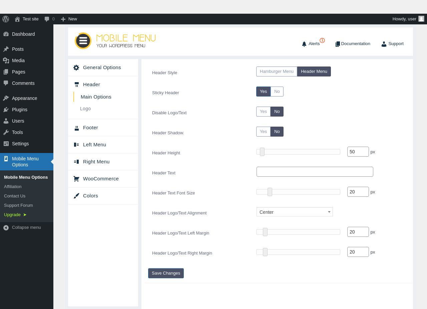Screen dimensions: 427x309
Task: Click the Test site home icon
Action: tap(17, 19)
